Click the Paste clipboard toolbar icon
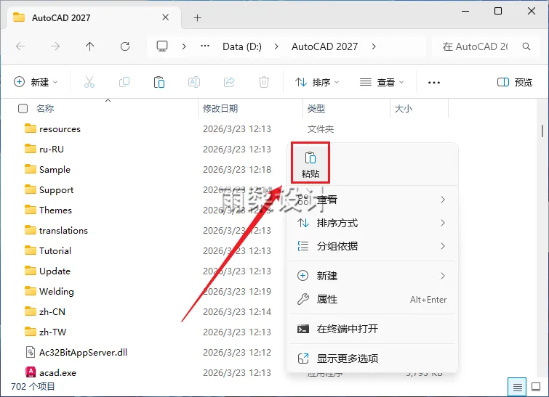 (159, 83)
